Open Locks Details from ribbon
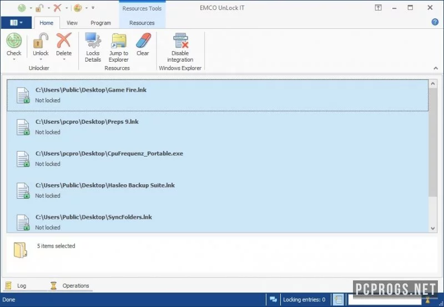This screenshot has width=444, height=307. 93,47
